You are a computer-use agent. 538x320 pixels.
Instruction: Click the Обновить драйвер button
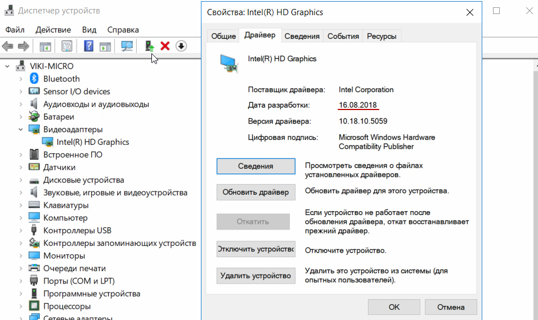[255, 192]
